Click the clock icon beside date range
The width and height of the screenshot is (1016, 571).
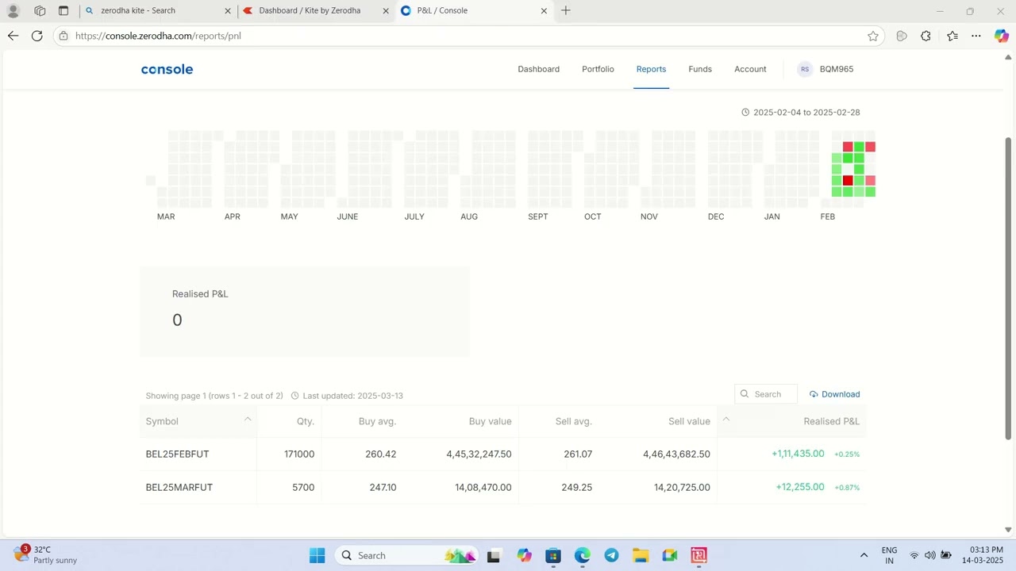(x=745, y=113)
